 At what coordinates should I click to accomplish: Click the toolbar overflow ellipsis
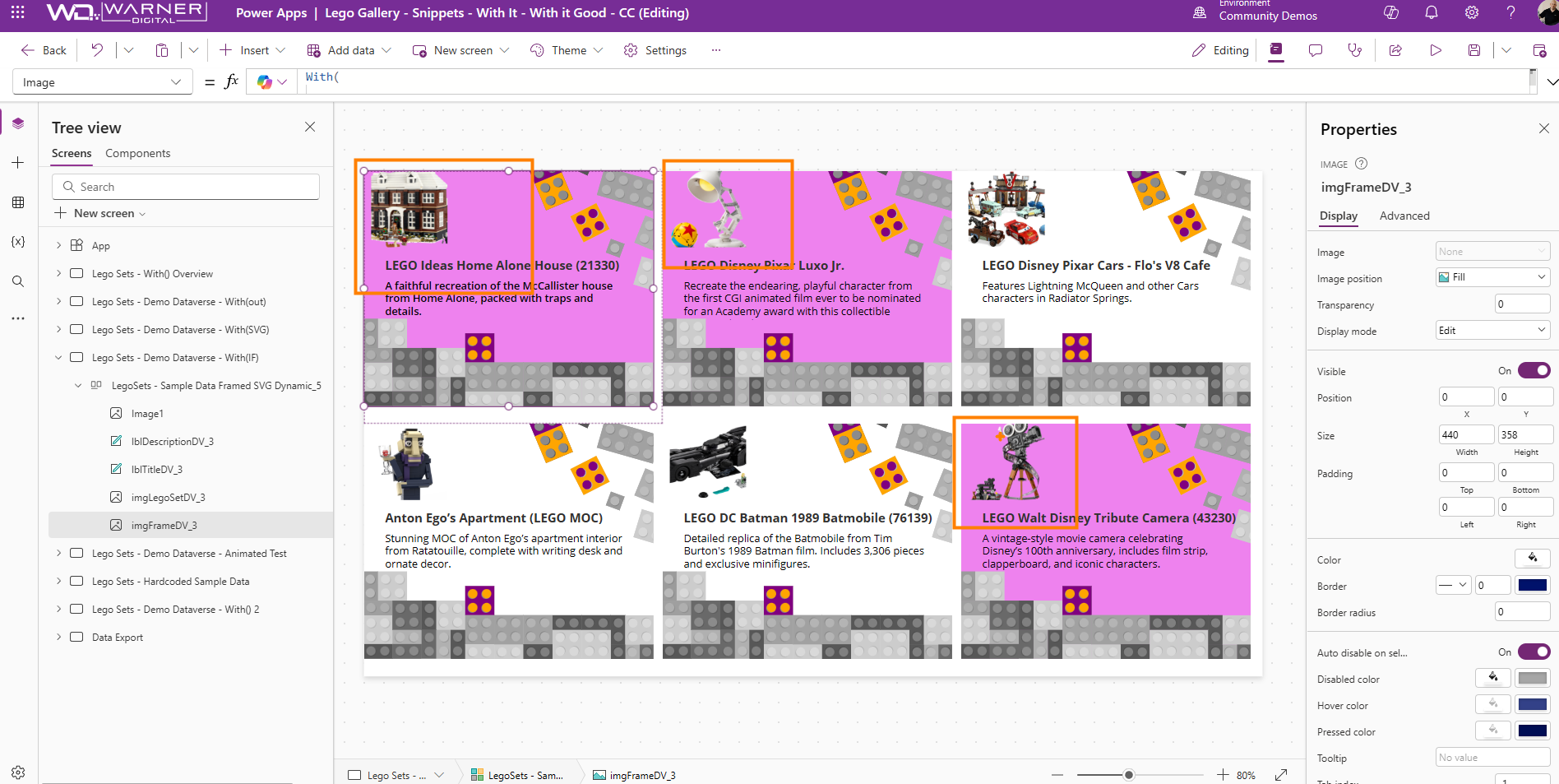tap(716, 50)
